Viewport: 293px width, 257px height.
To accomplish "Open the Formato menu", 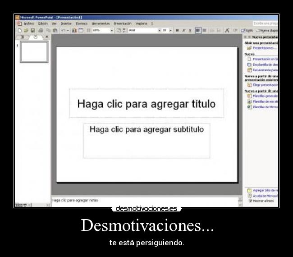I will point(82,23).
